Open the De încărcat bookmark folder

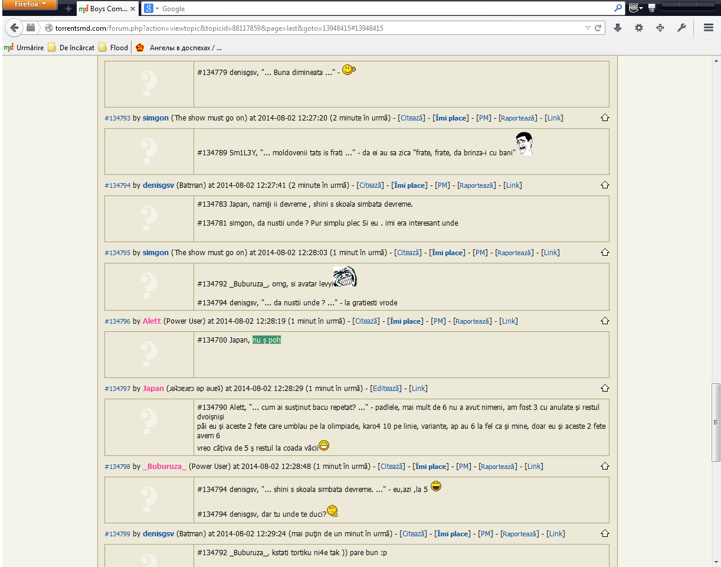71,48
